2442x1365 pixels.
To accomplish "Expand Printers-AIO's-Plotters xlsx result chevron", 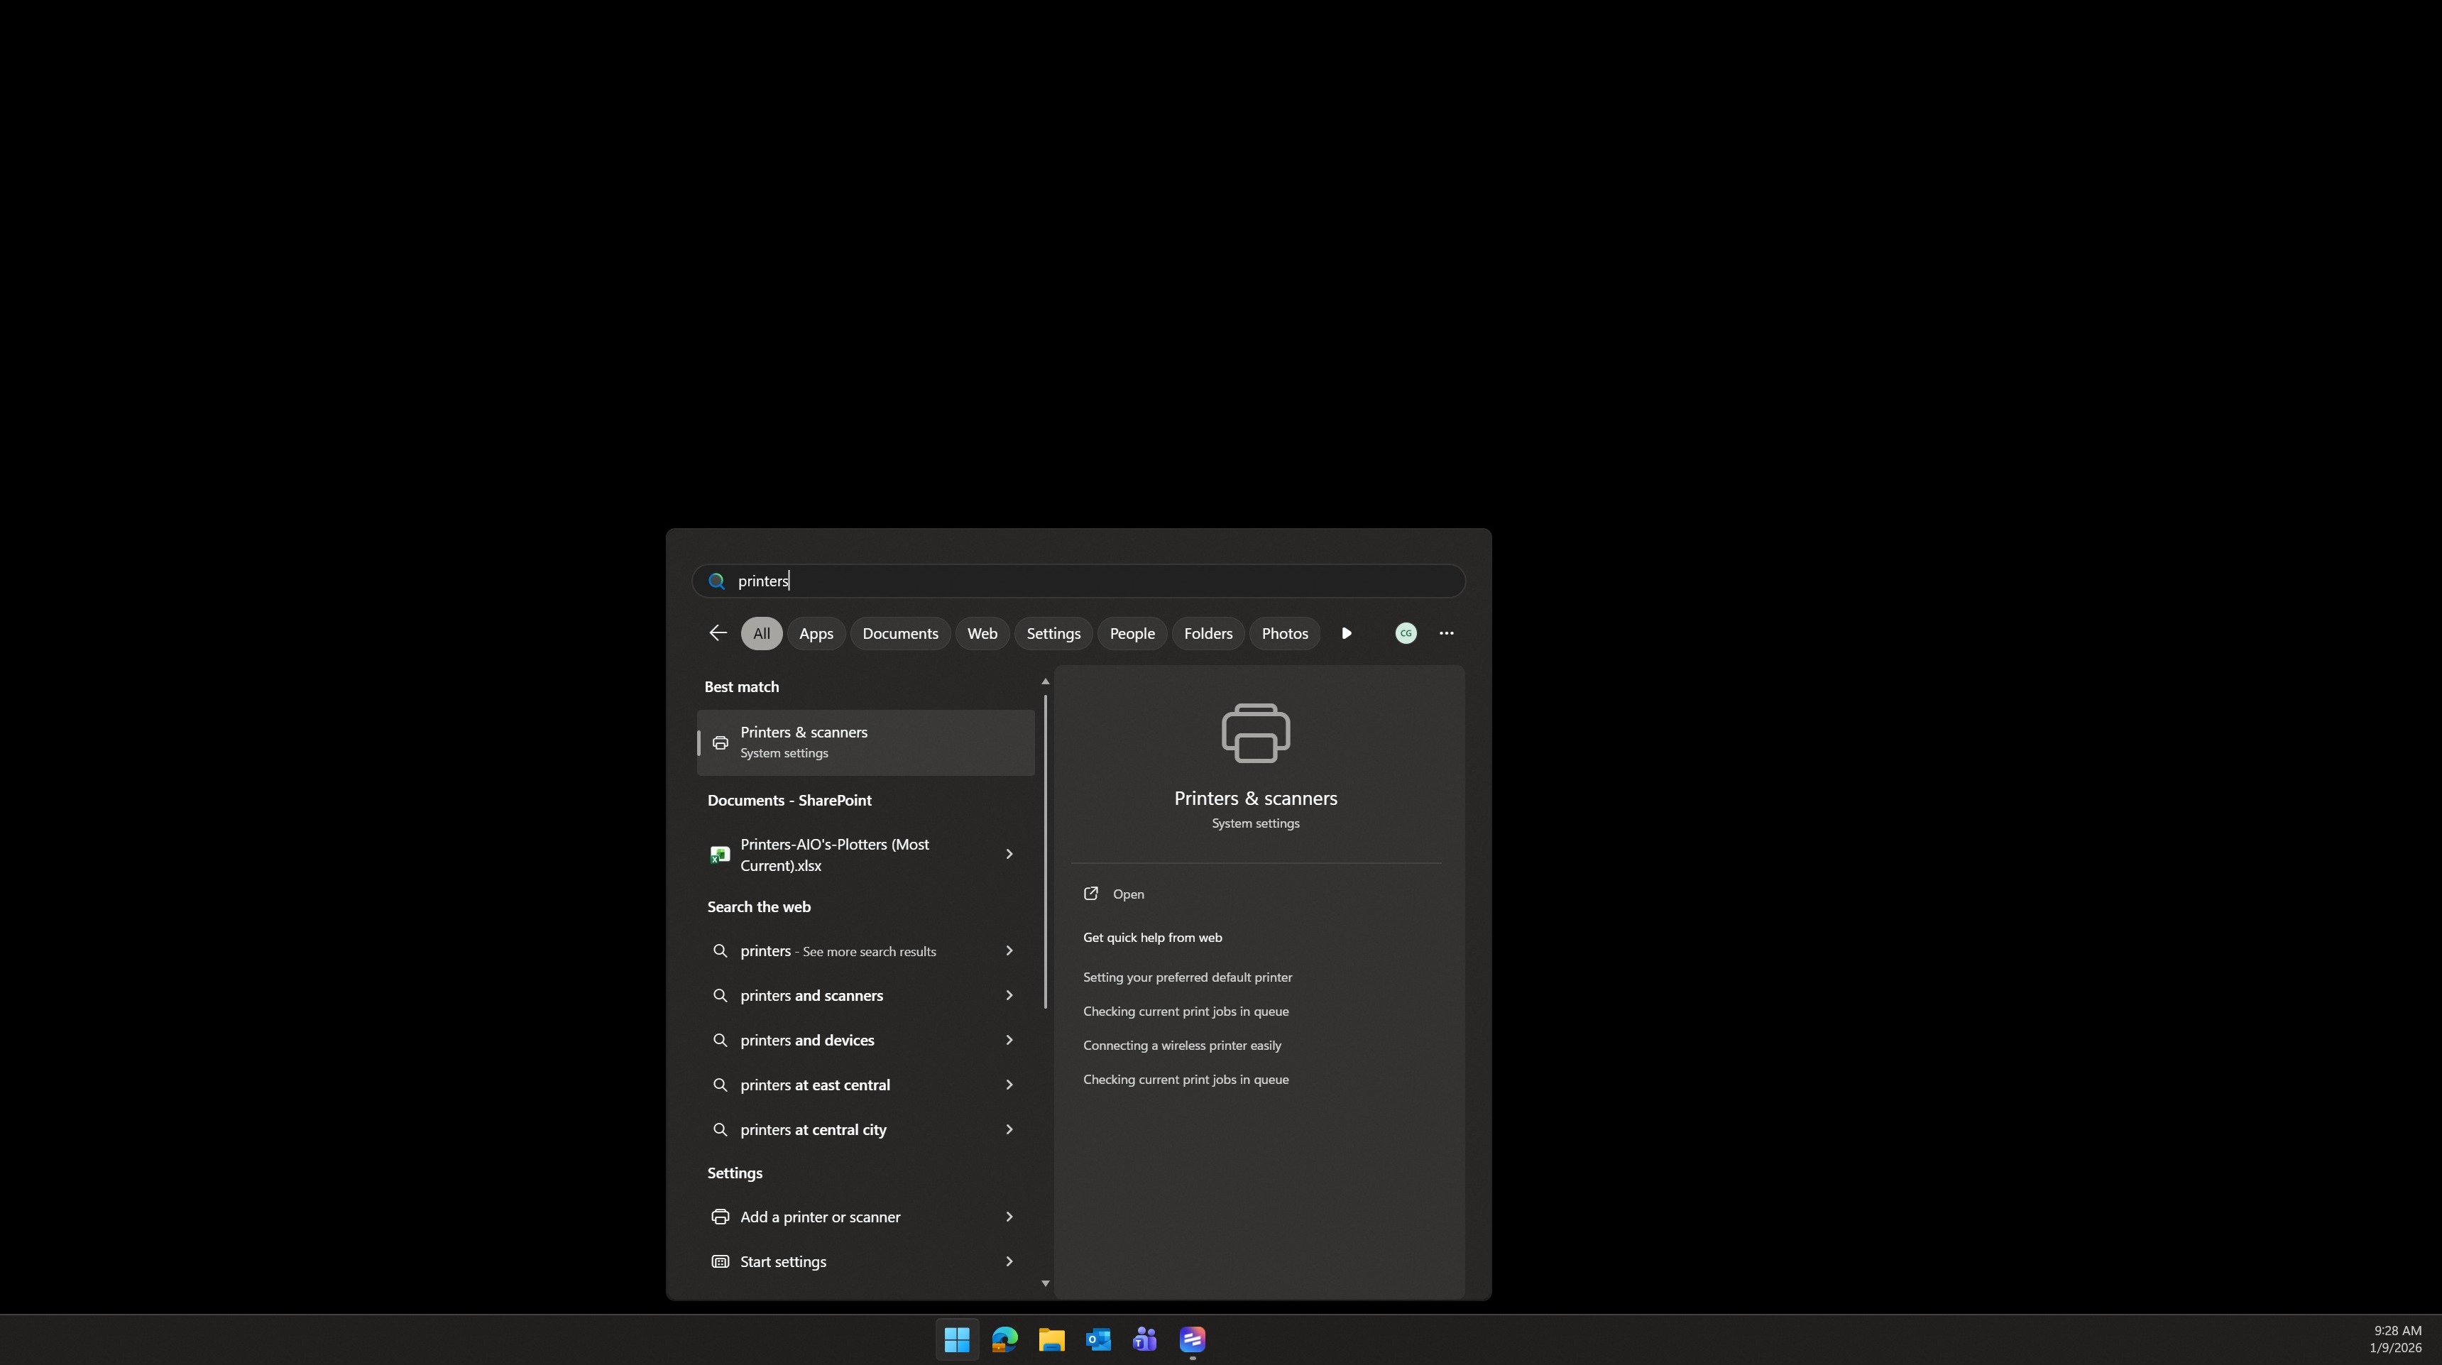I will (1009, 854).
